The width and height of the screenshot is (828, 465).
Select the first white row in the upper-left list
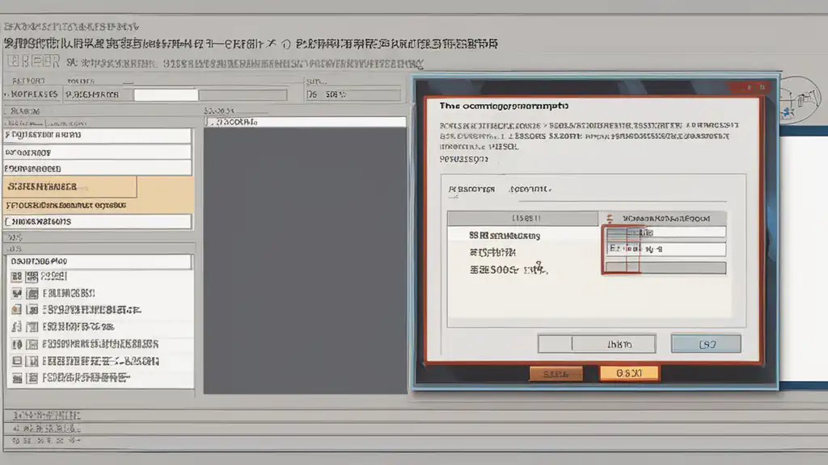(98, 136)
